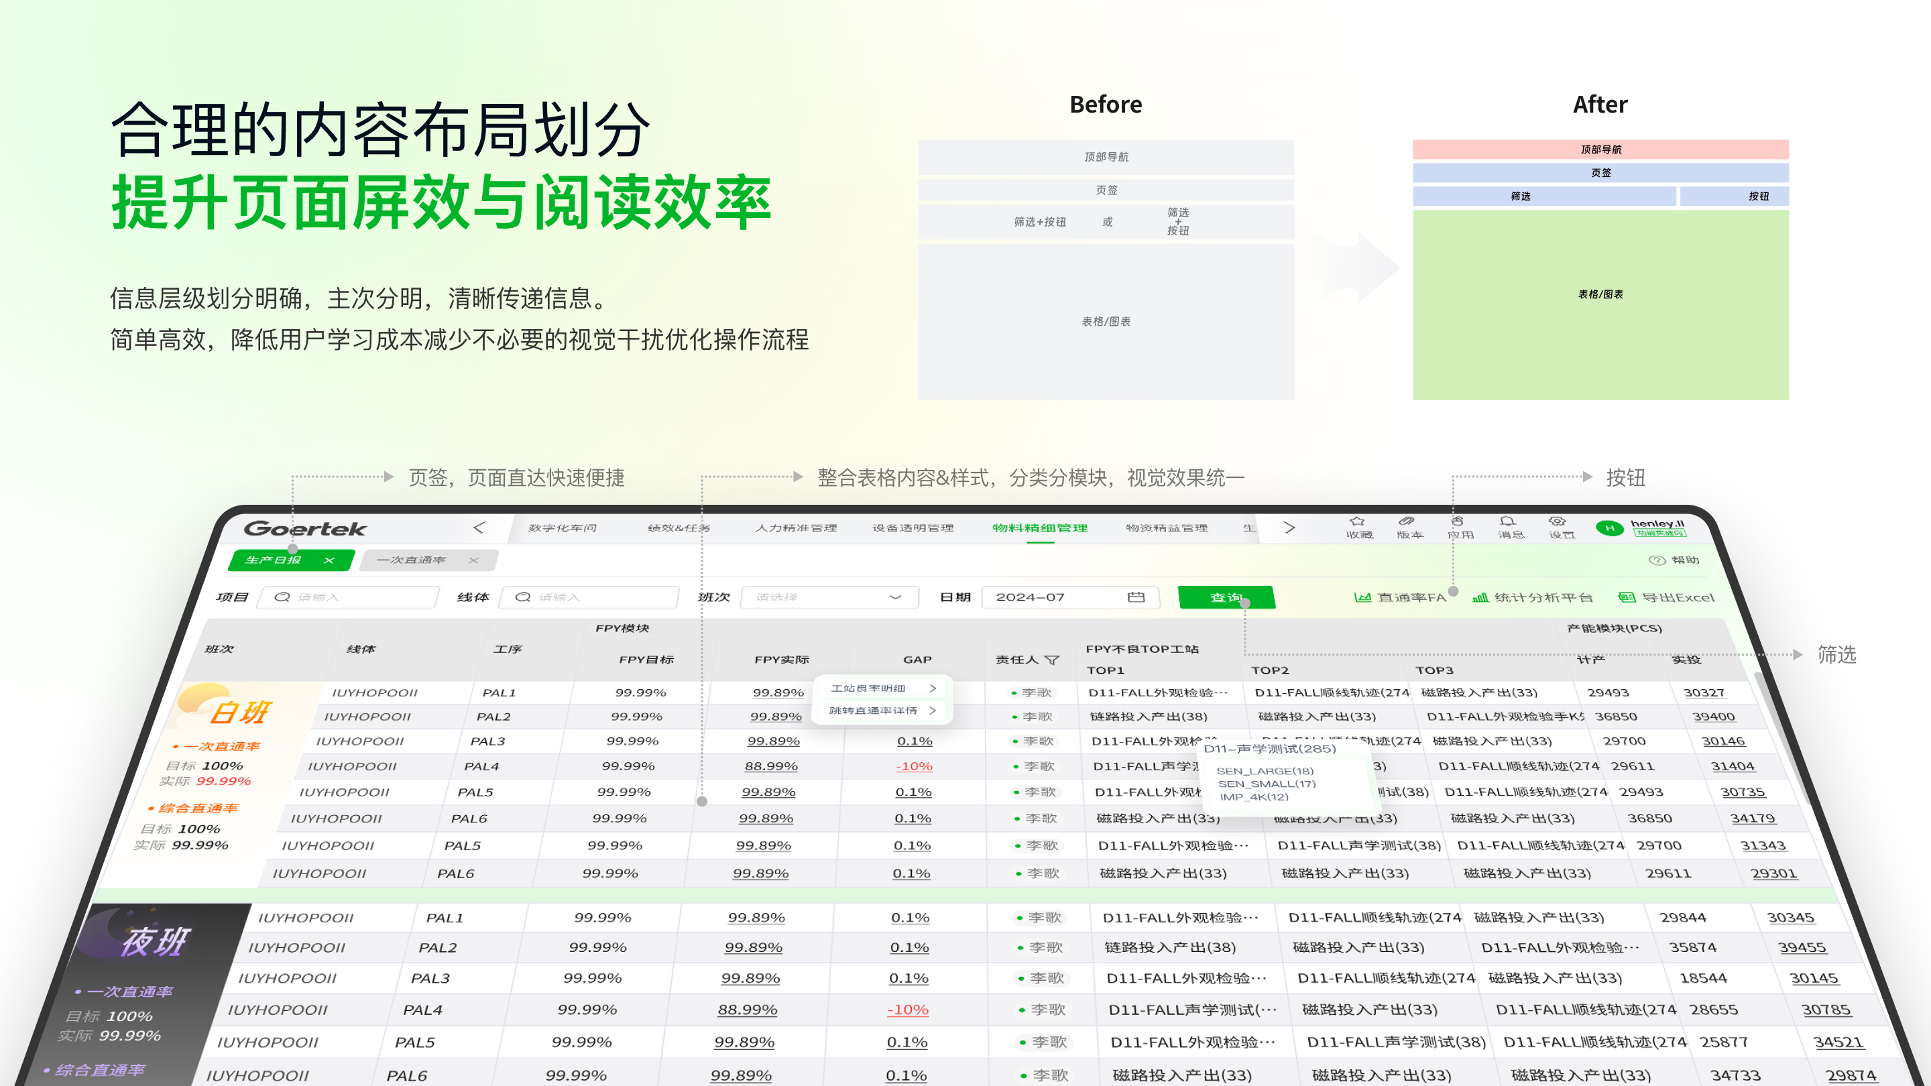1931x1086 pixels.
Task: Focus the 项目 search input
Action: [x=348, y=597]
